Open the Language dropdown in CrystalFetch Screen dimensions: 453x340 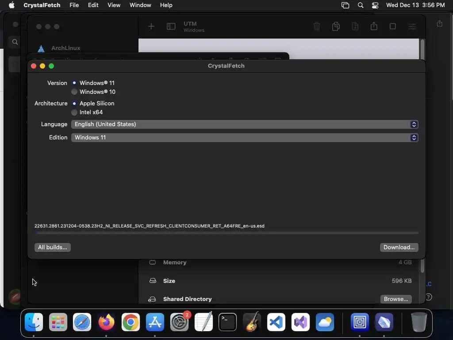click(x=244, y=124)
